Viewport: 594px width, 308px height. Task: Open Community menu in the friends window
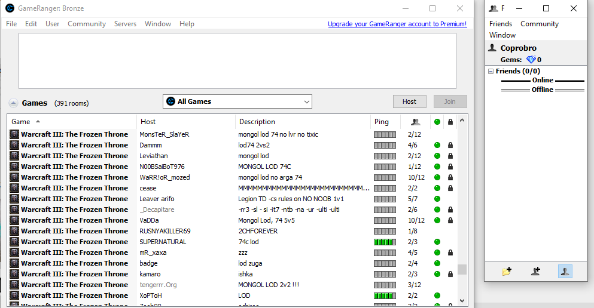(x=540, y=24)
